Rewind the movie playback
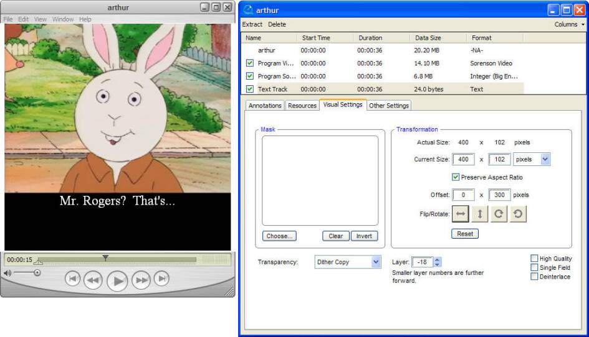Screen dimensions: 589x337 pos(93,280)
